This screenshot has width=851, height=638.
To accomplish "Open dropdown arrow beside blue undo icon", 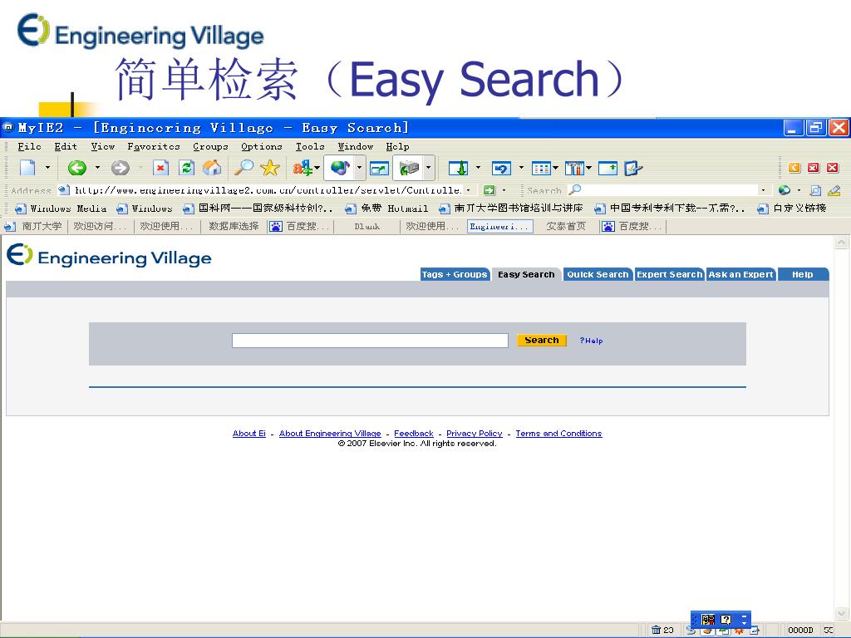I will click(x=521, y=168).
